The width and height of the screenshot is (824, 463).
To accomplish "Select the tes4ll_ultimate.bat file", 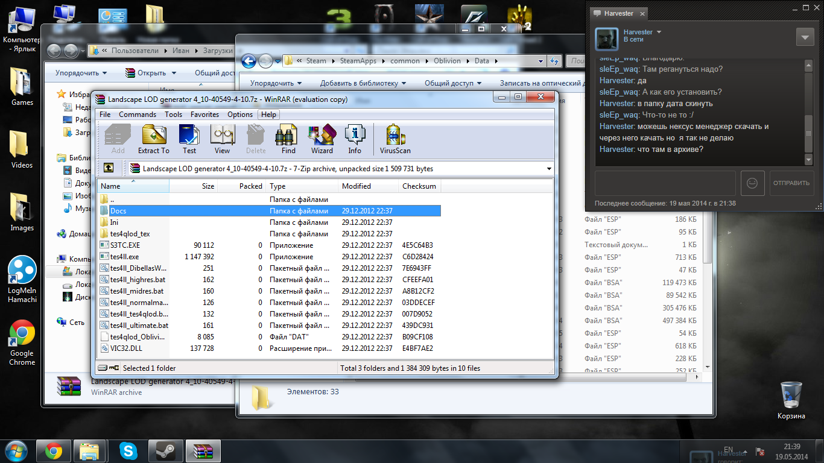I will click(269, 326).
